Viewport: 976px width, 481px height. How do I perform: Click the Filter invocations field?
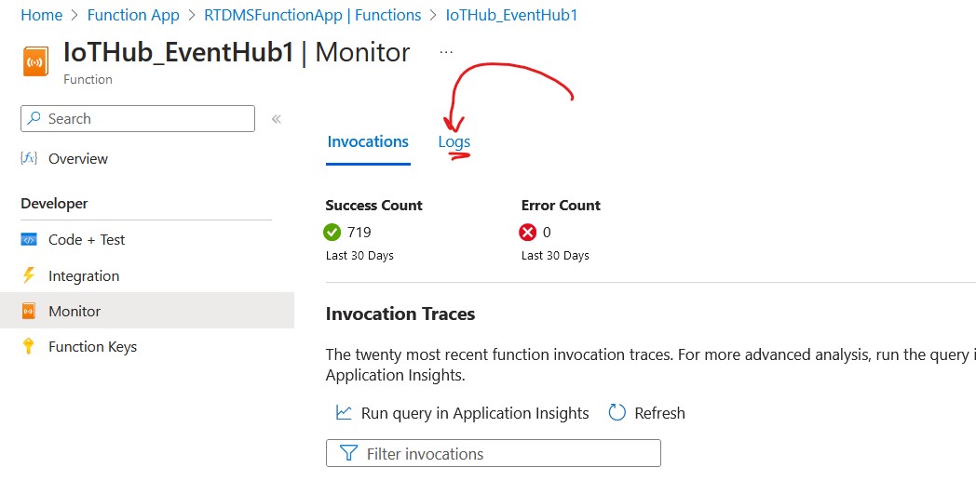(493, 454)
